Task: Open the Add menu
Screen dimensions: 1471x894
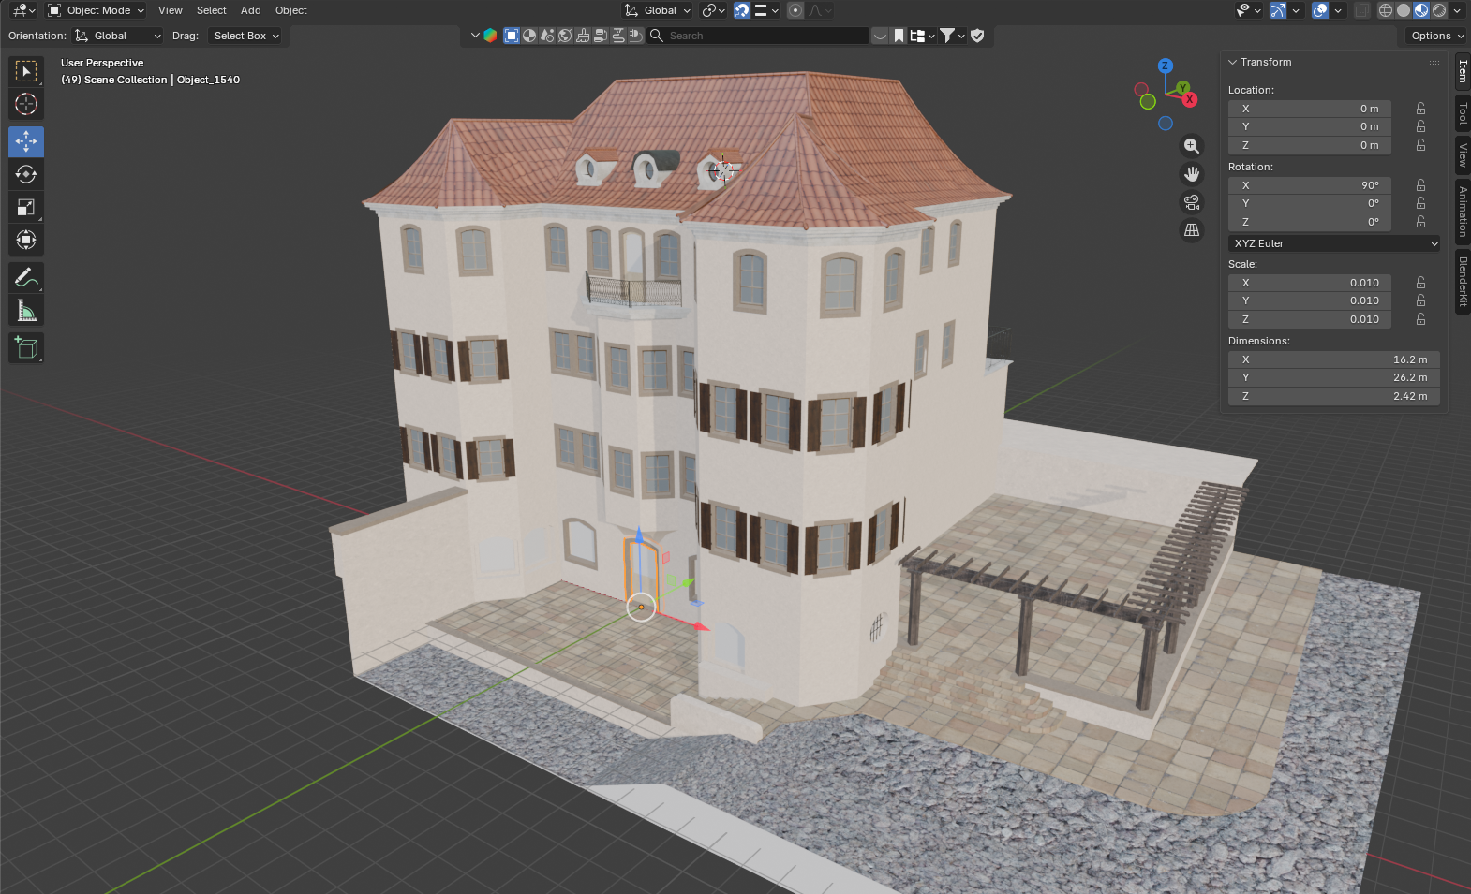Action: click(x=250, y=10)
